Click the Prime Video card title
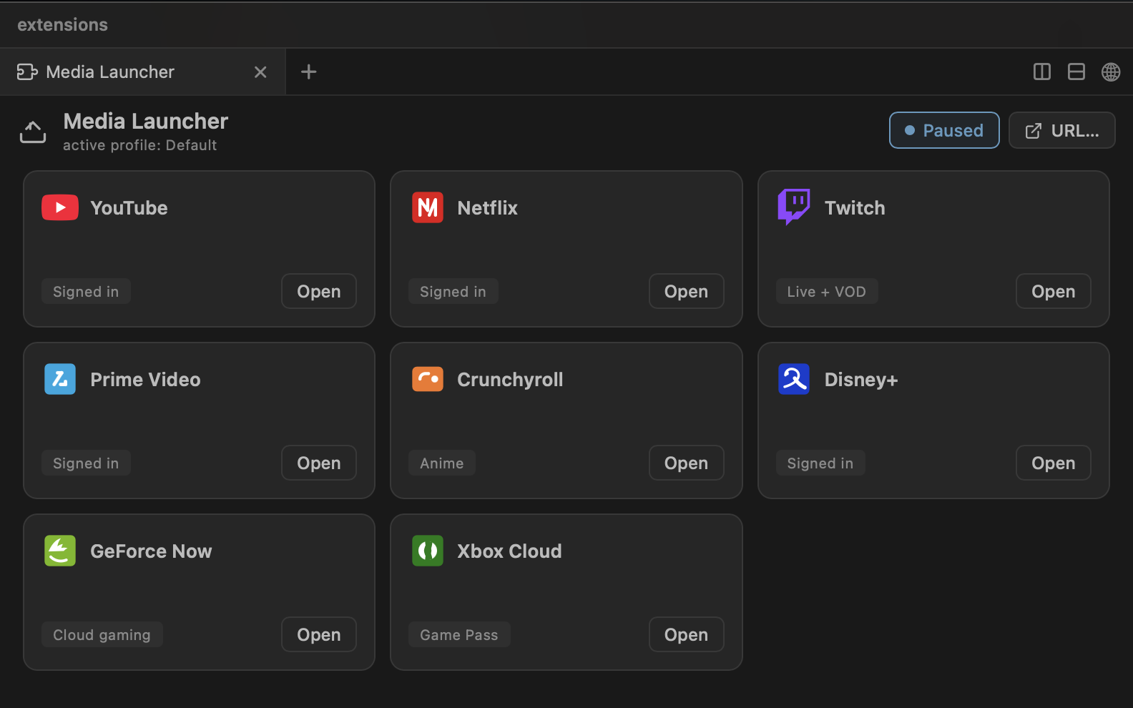Screen dimensions: 1133x708 tap(145, 379)
